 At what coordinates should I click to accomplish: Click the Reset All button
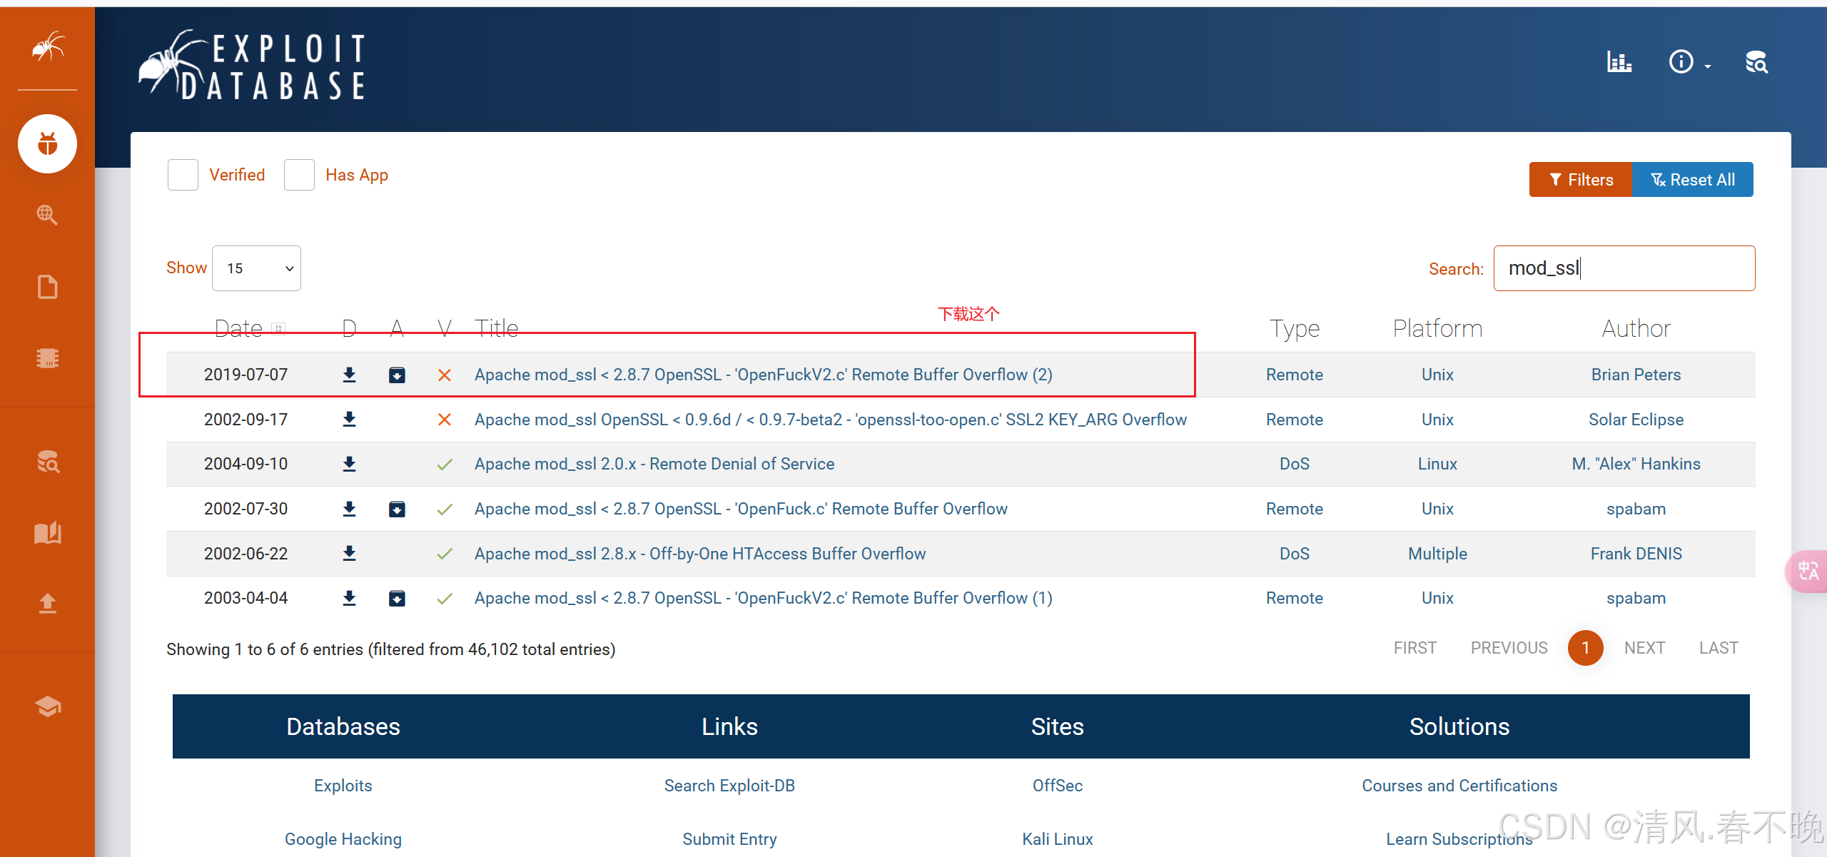click(x=1693, y=180)
